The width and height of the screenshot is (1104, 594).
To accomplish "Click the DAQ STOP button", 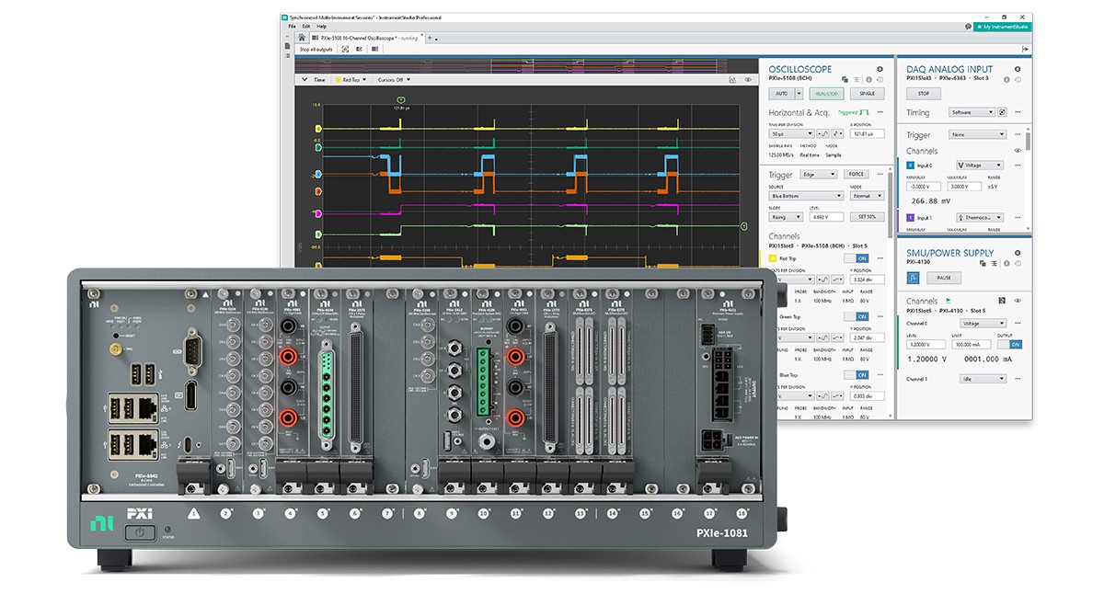I will 924,94.
